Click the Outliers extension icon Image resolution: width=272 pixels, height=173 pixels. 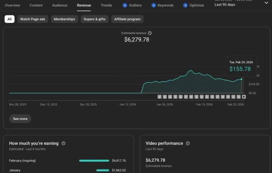click(125, 5)
